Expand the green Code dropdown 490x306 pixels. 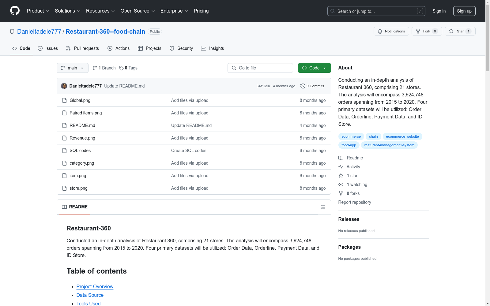314,68
